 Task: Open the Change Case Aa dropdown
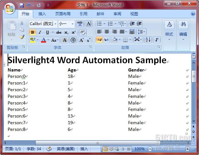pyautogui.click(x=55, y=40)
